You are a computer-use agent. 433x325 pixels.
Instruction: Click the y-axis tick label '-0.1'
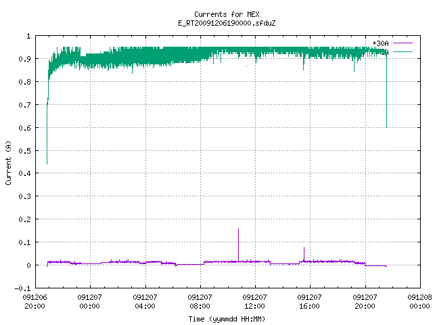click(22, 288)
